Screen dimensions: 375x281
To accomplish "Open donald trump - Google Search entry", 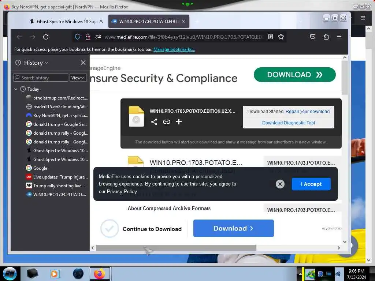I will pyautogui.click(x=57, y=124).
